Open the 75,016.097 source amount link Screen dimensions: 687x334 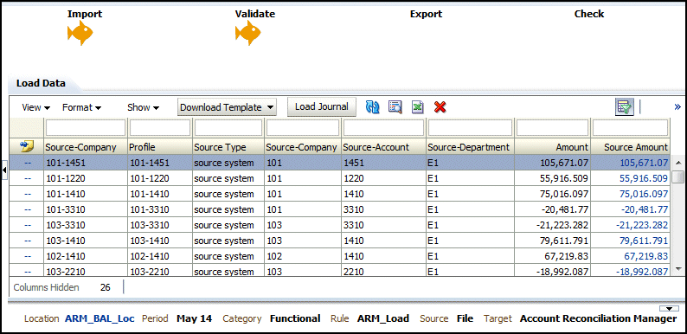644,194
